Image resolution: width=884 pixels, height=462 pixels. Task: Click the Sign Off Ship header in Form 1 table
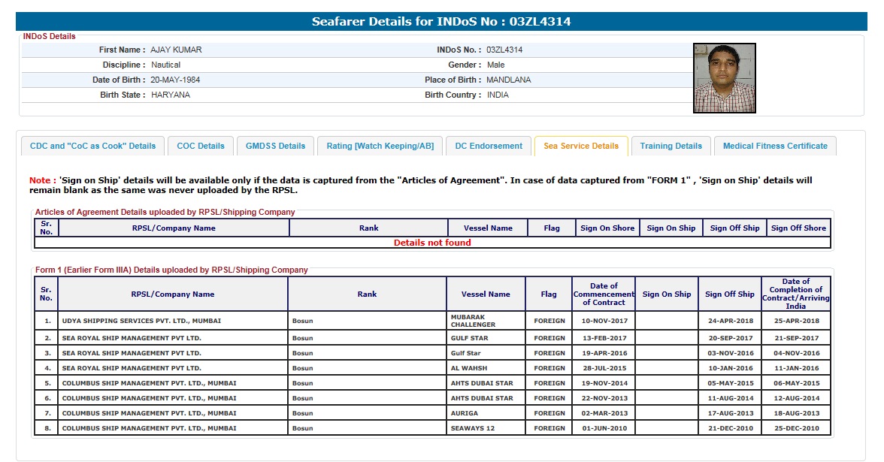(x=729, y=294)
